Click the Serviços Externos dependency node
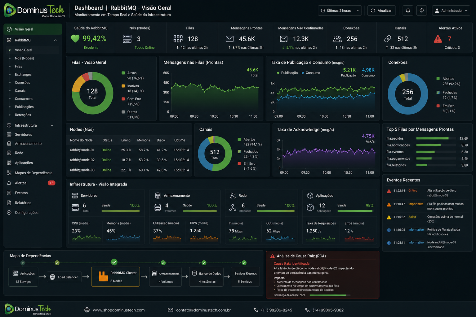The image size is (476, 317). pos(246,277)
